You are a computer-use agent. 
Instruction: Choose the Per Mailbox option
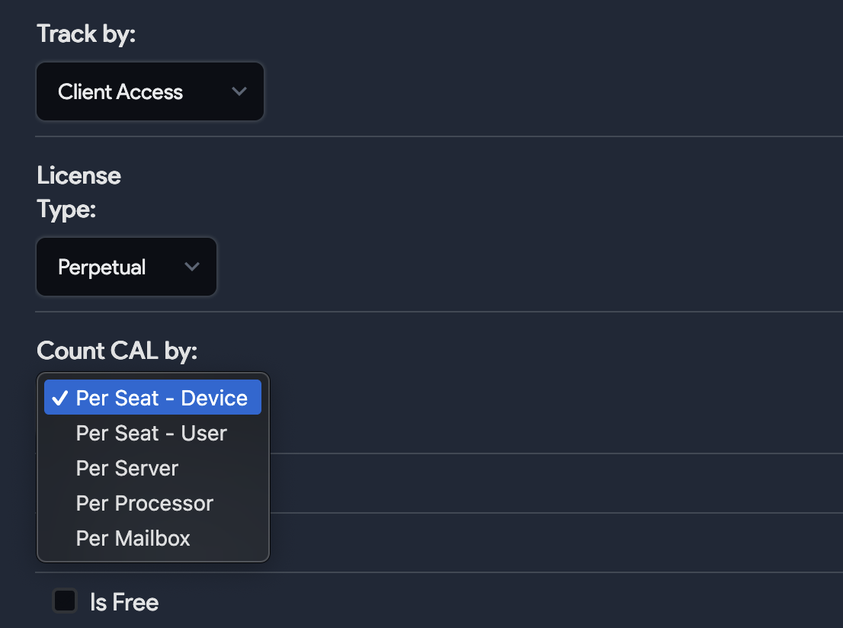[133, 539]
